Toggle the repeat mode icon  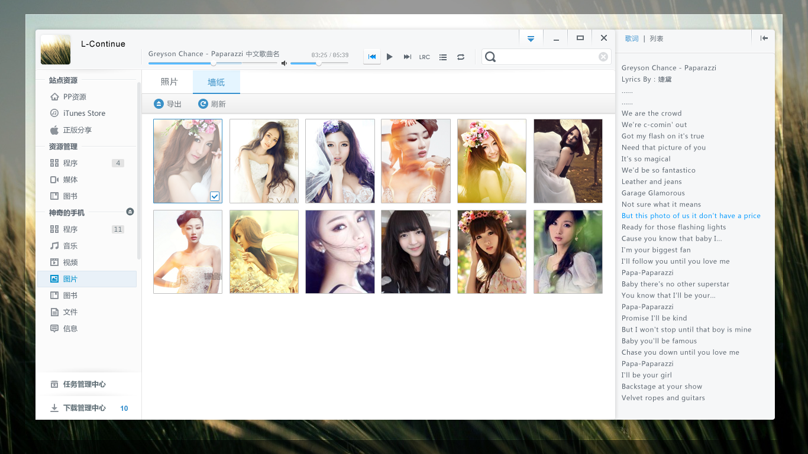[461, 57]
